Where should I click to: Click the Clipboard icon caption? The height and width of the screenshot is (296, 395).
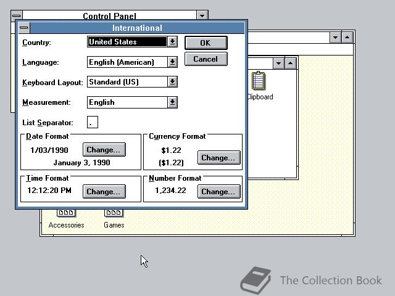click(260, 97)
